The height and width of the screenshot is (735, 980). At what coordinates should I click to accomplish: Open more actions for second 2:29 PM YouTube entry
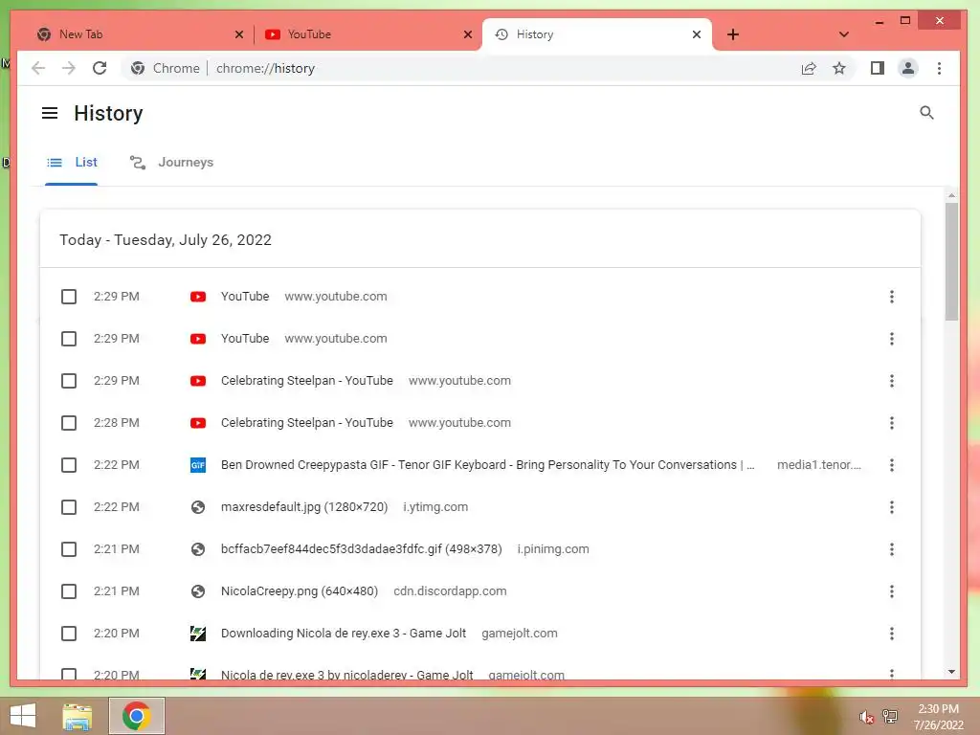(x=891, y=339)
